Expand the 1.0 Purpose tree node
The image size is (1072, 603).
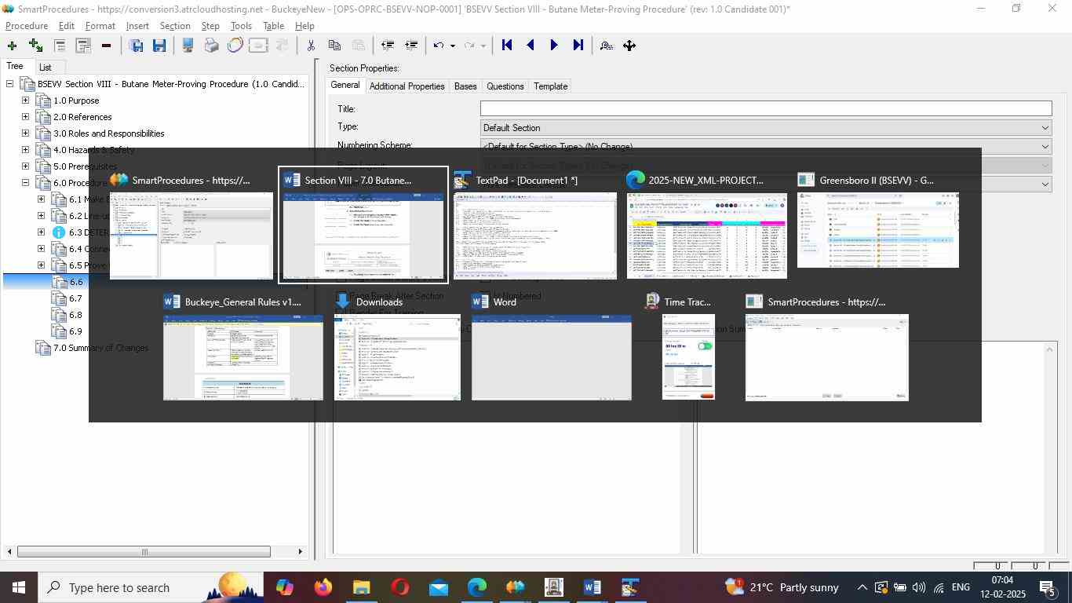point(25,100)
